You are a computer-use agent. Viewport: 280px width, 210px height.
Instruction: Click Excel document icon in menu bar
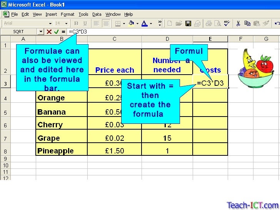click(x=6, y=14)
